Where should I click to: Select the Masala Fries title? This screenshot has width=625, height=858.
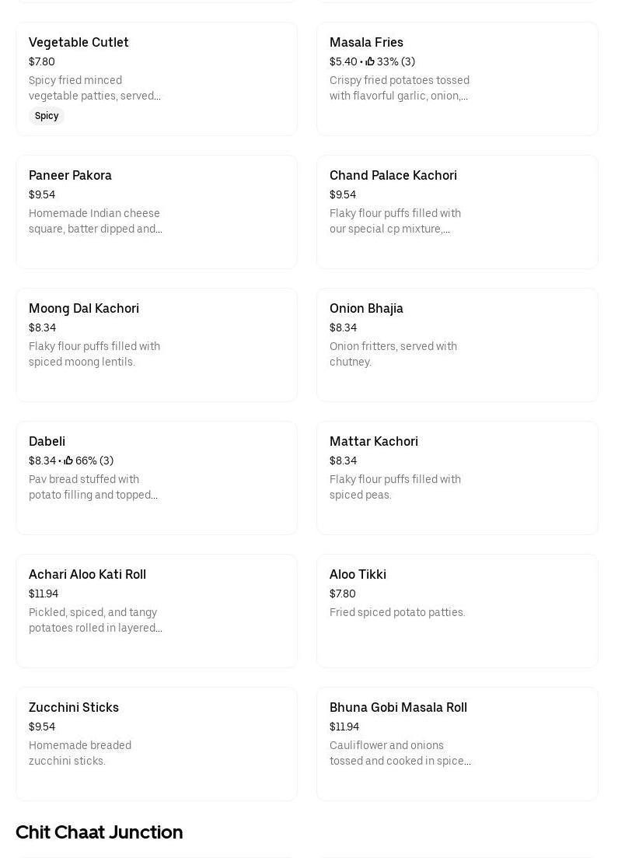(x=366, y=42)
